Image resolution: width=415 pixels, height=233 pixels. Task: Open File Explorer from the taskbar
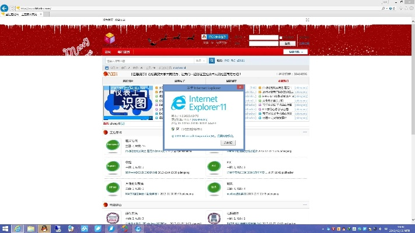point(31,229)
